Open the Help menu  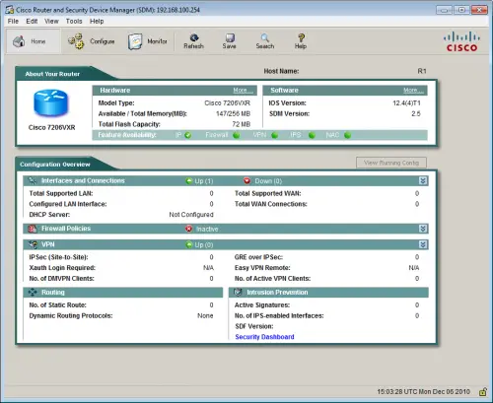click(x=97, y=22)
